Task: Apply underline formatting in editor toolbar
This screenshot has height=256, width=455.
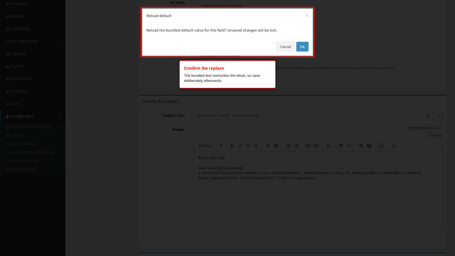Action: pos(248,146)
